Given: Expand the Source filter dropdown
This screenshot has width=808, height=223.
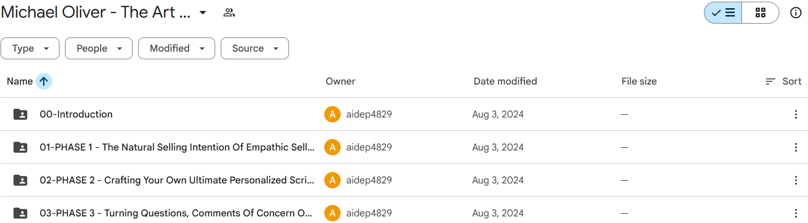Looking at the screenshot, I should (x=254, y=48).
